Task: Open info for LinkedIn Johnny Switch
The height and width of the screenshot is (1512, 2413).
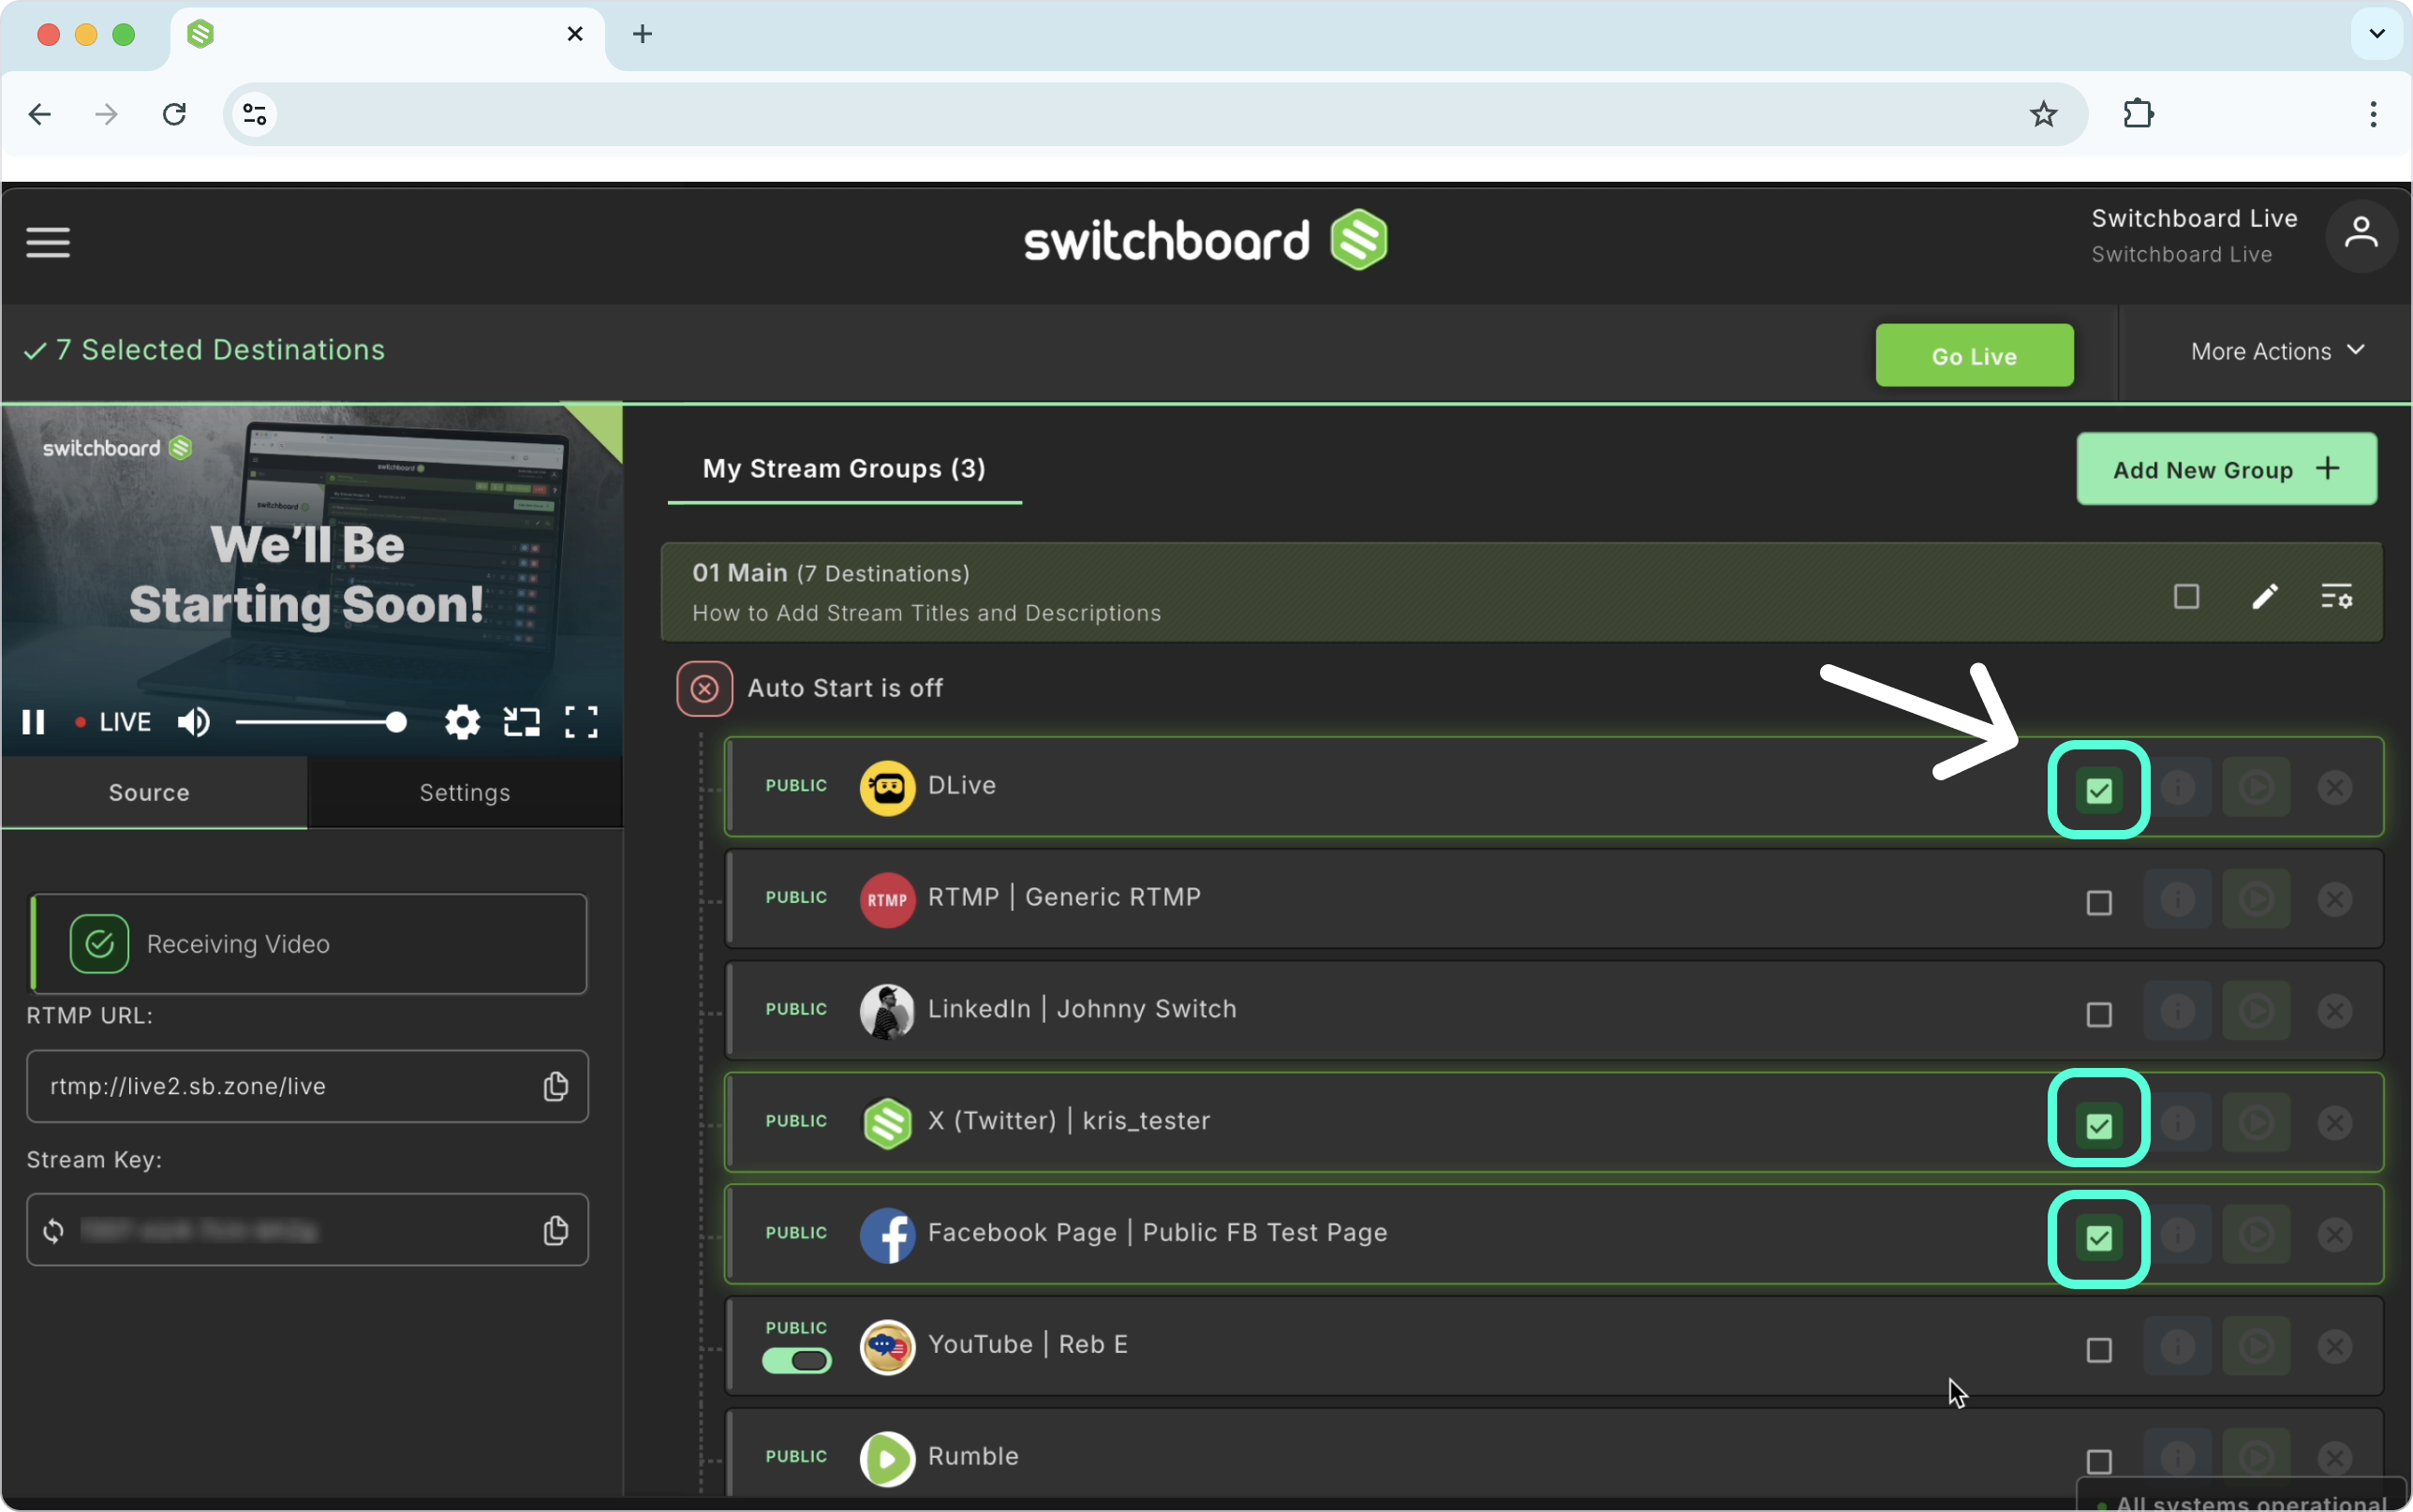Action: click(x=2178, y=1012)
